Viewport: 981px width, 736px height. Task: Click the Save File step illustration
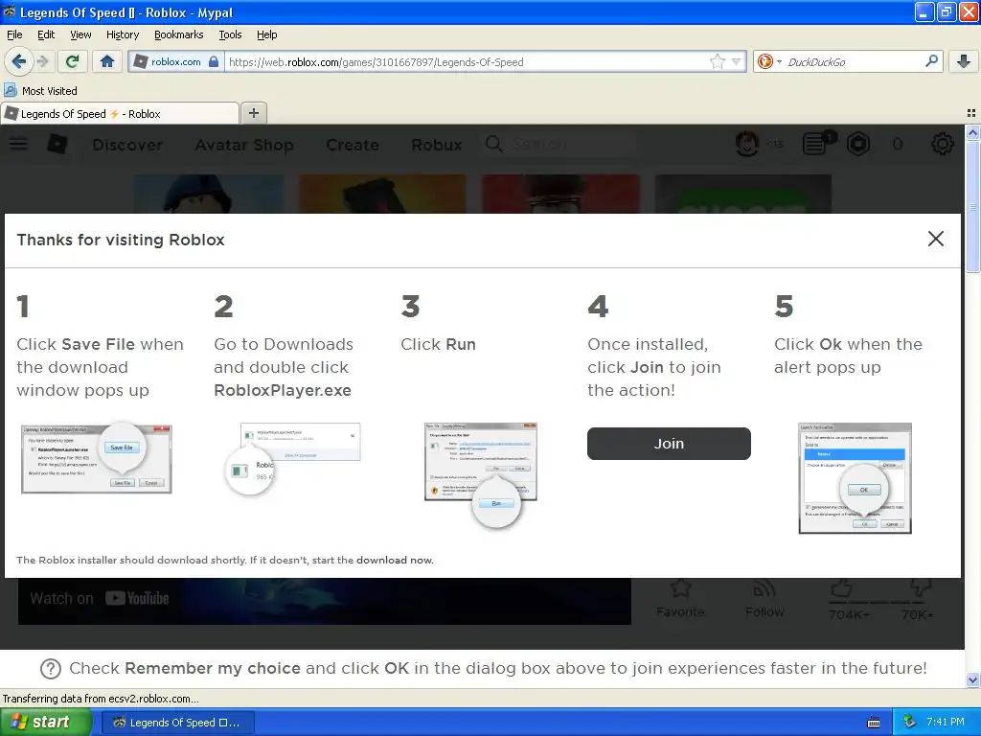[x=97, y=457]
